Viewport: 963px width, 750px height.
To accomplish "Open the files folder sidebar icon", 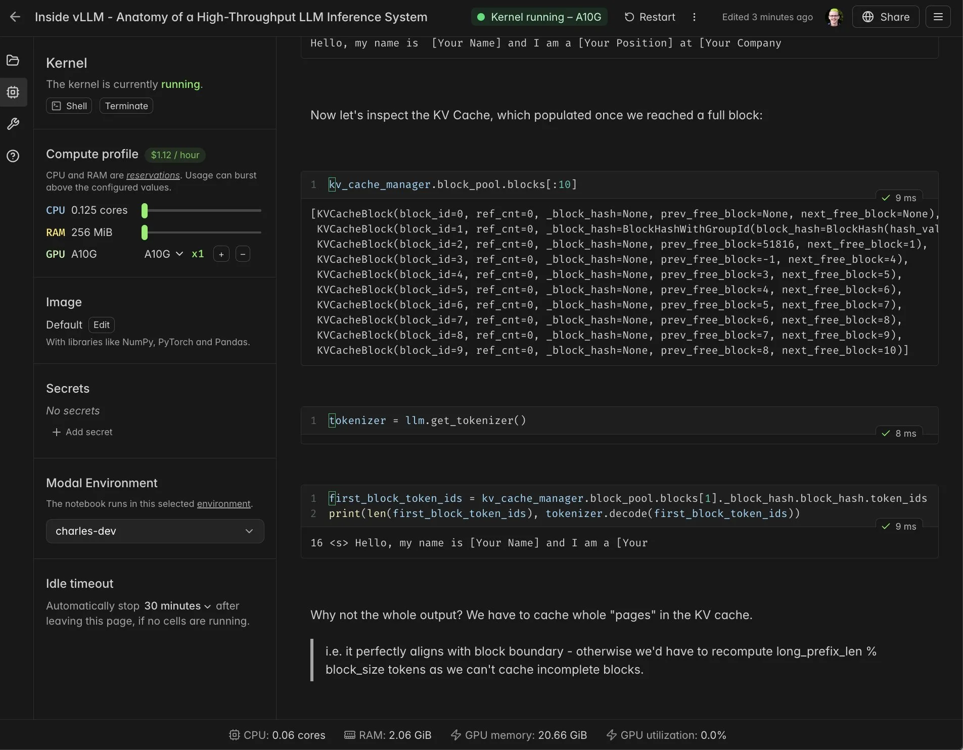I will coord(13,61).
